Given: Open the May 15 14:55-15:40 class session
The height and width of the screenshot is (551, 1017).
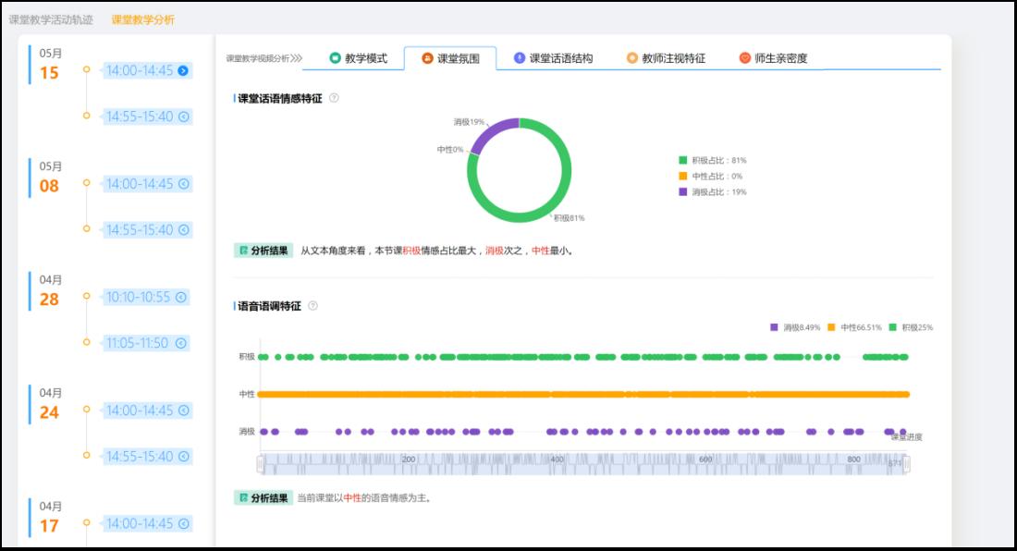Looking at the screenshot, I should (x=139, y=116).
